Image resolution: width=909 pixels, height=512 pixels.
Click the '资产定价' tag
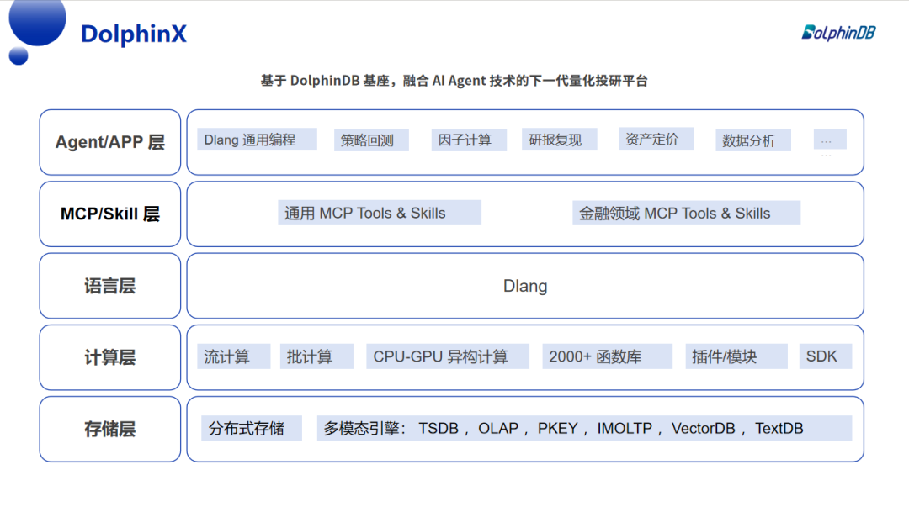point(656,139)
